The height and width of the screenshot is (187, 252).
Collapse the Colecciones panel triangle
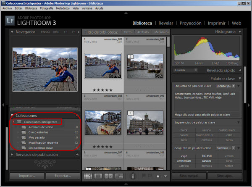12,116
